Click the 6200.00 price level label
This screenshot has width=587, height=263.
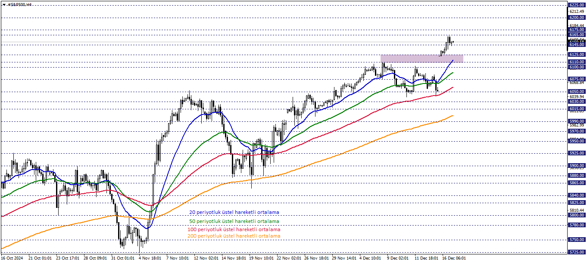[x=577, y=18]
